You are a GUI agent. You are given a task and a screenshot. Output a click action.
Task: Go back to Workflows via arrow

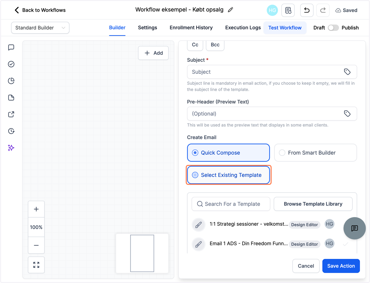[x=17, y=10]
